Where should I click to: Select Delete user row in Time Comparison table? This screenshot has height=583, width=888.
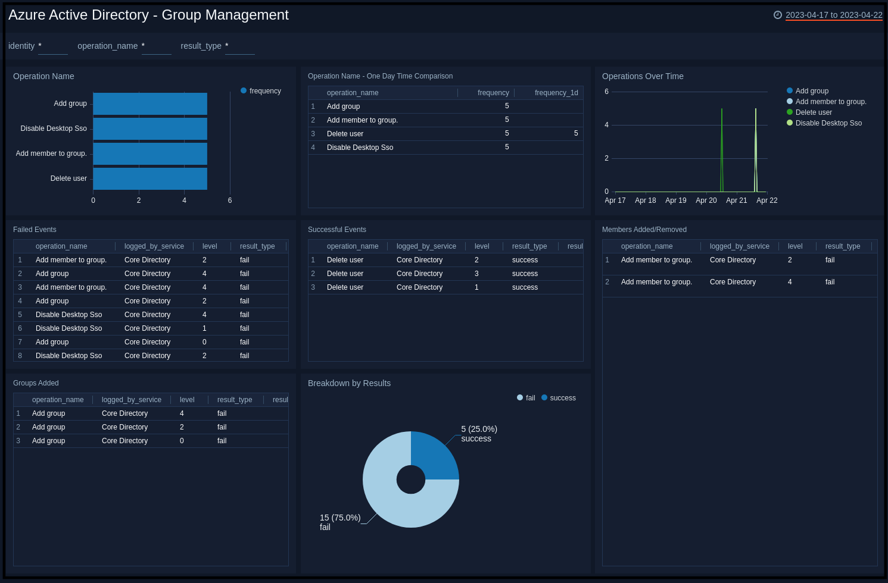pos(445,134)
